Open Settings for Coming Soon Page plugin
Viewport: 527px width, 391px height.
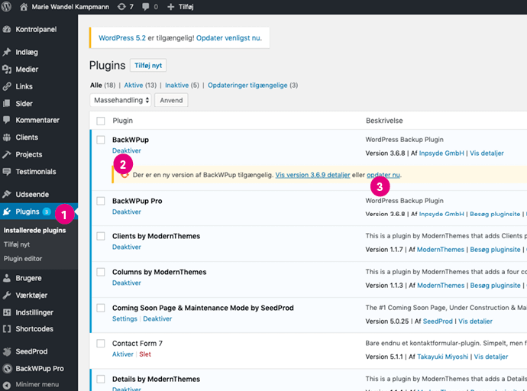pyautogui.click(x=124, y=318)
